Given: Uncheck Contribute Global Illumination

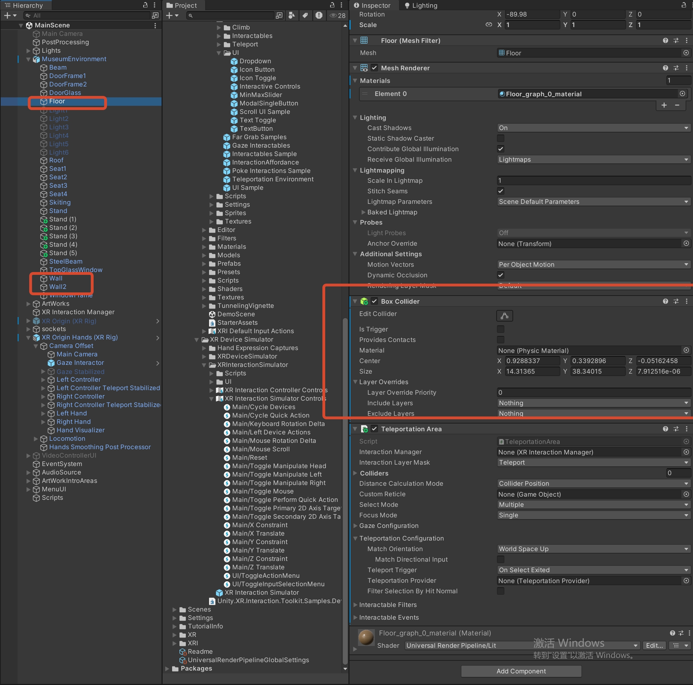Looking at the screenshot, I should pyautogui.click(x=500, y=149).
